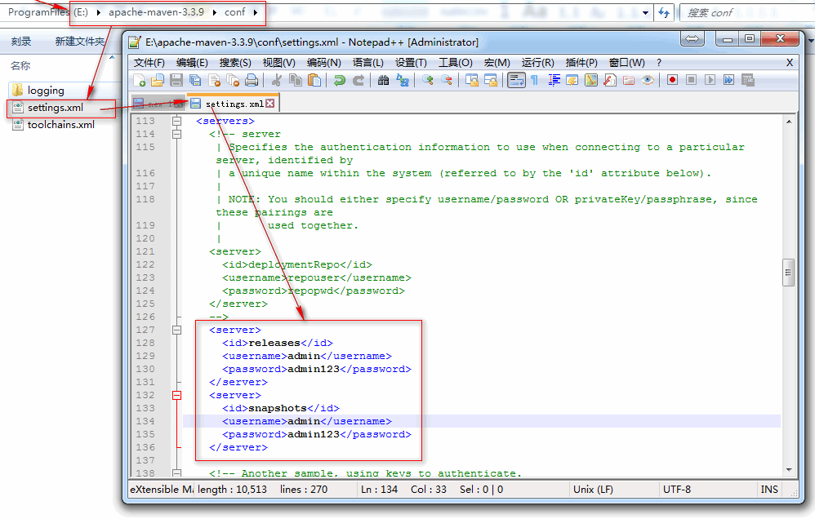Switch to the settings.xml editor tab
Viewport: 815px width, 519px height.
click(233, 104)
